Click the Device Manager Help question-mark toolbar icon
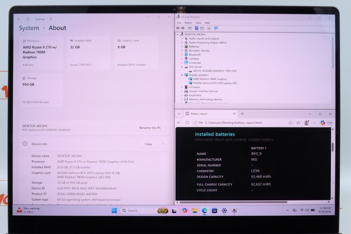The image size is (351, 234). 197,28
